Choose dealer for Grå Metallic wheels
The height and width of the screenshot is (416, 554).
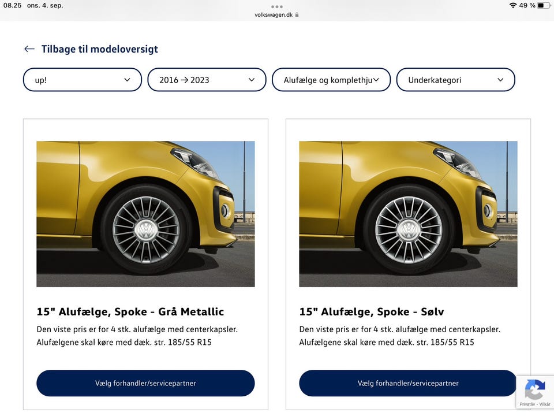tap(145, 383)
